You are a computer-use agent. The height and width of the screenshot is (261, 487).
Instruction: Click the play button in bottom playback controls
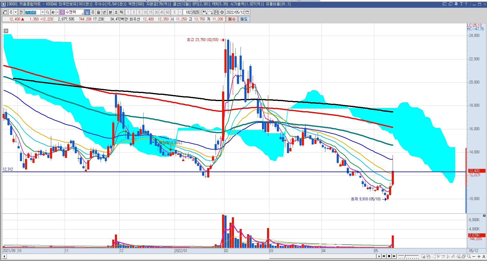click(x=379, y=256)
